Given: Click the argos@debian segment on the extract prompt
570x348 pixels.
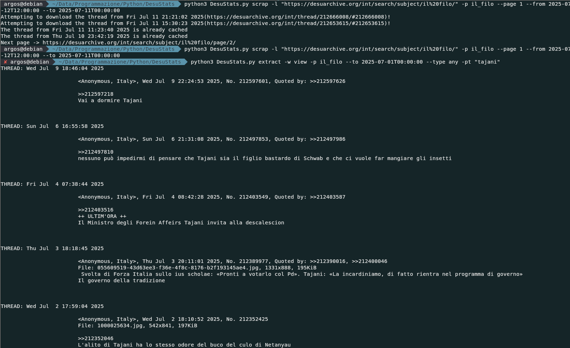Looking at the screenshot, I should coord(29,62).
